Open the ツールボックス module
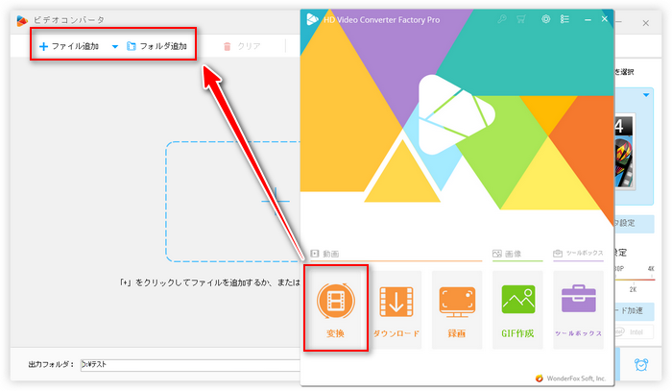672x391 pixels. 579,309
